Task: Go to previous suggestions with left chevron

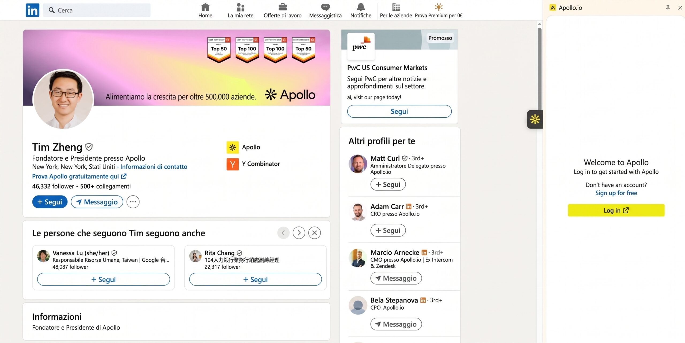Action: point(283,233)
